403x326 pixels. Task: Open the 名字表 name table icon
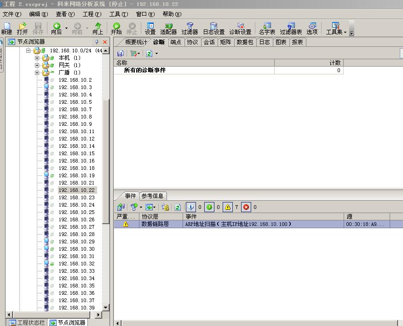pos(267,28)
